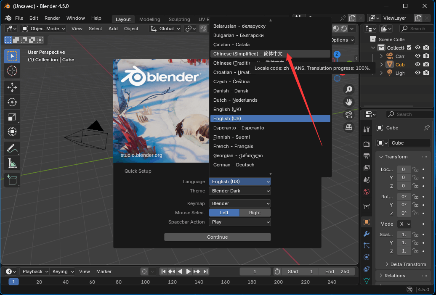Click the viewport zoom magnifier icon

tap(349, 89)
